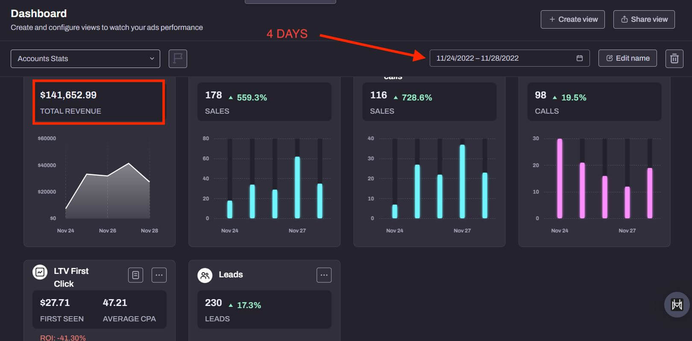
Task: Open calendar icon in date range field
Action: [x=579, y=58]
